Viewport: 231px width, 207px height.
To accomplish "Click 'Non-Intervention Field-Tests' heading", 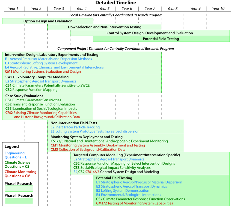I will pyautogui.click(x=74, y=123).
